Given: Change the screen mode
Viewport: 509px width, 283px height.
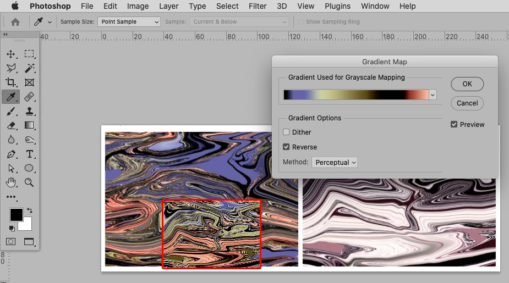Looking at the screenshot, I should tap(29, 241).
